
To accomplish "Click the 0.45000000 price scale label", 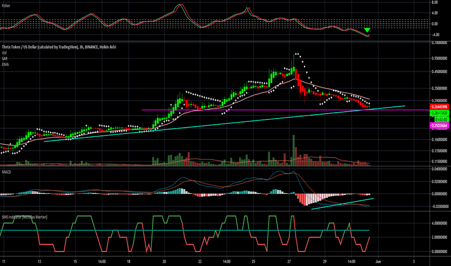I will [x=439, y=72].
